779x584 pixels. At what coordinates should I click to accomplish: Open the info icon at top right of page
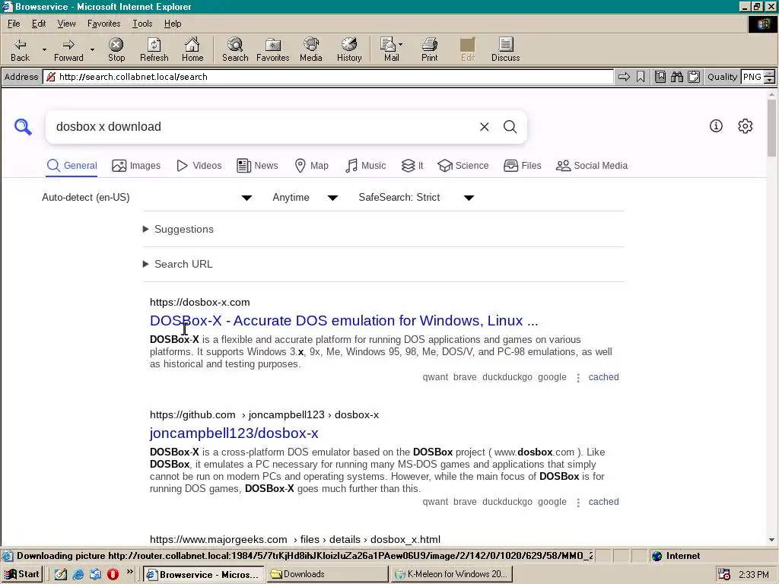[716, 126]
